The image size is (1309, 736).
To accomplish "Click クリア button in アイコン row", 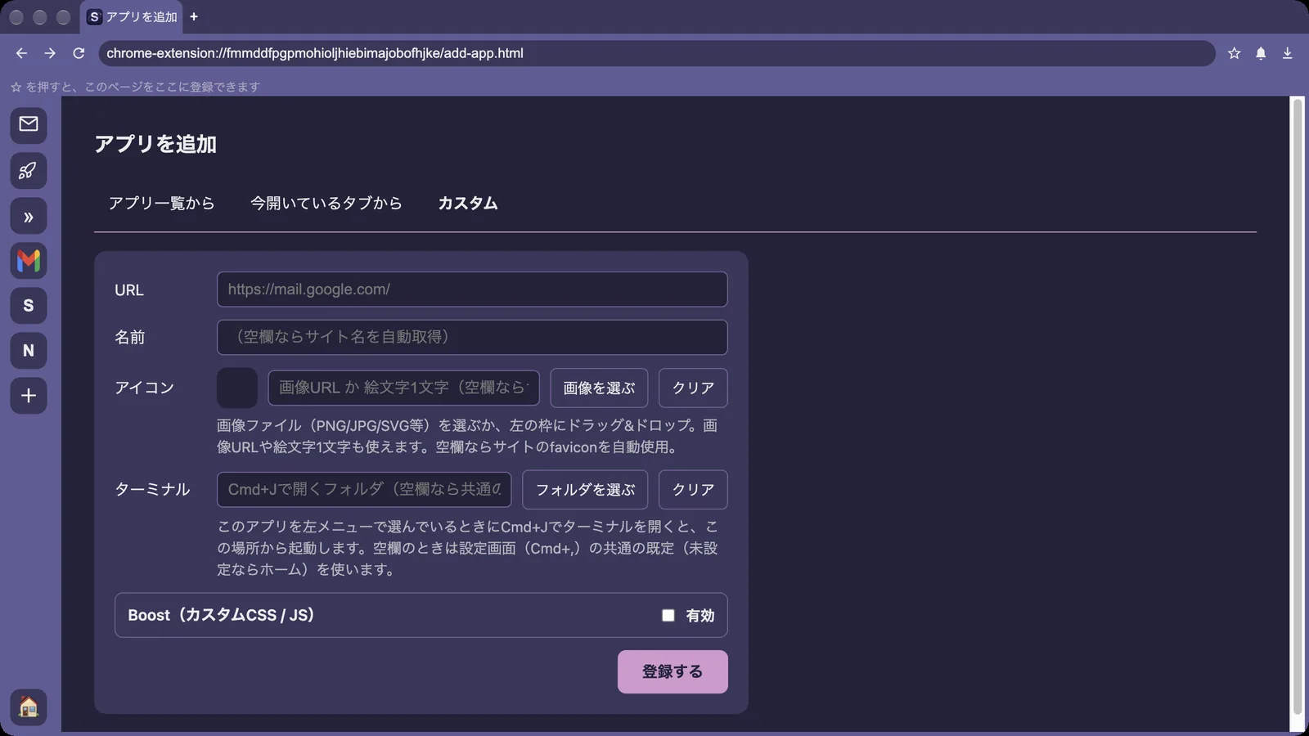I will [693, 388].
